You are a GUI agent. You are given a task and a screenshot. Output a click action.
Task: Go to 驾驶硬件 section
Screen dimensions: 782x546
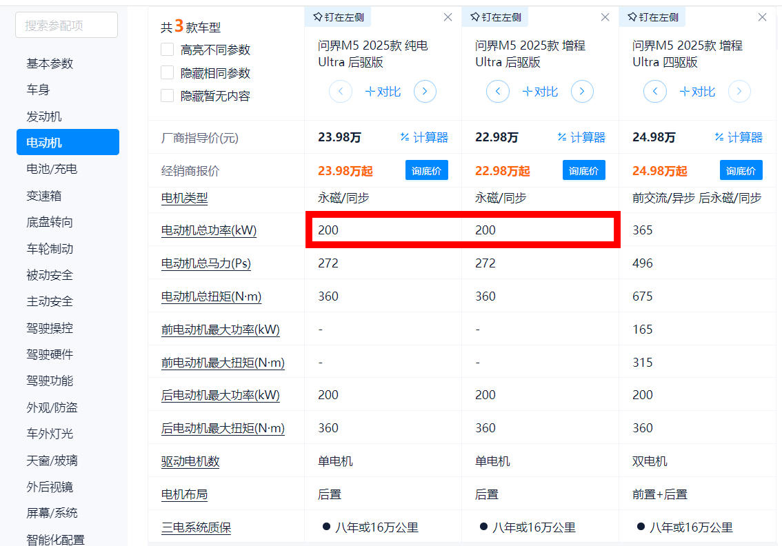[50, 354]
